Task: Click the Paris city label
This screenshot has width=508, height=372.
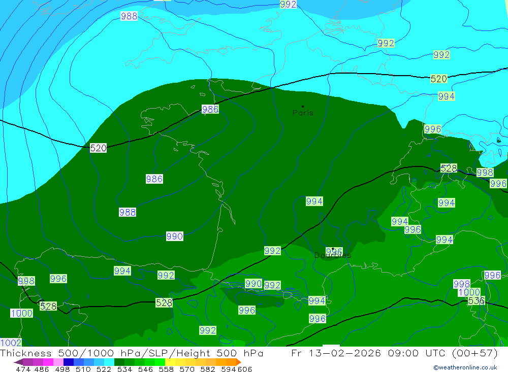Action: click(303, 113)
